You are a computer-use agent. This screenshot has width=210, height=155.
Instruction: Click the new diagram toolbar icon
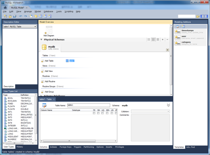pos(31,16)
